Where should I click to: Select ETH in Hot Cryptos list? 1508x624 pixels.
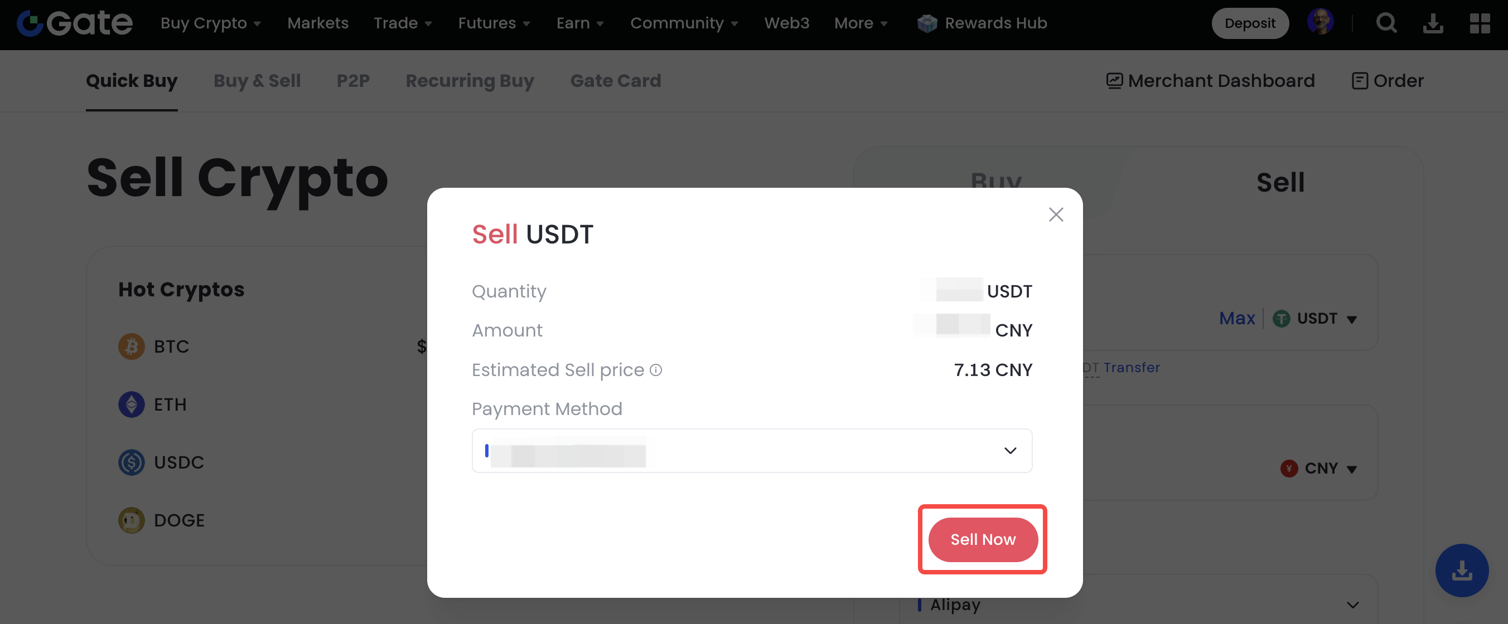point(170,404)
